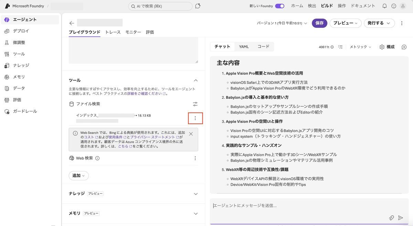This screenshot has width=413, height=226.
Task: Click the インデックス file entry text
Action: click(113, 116)
